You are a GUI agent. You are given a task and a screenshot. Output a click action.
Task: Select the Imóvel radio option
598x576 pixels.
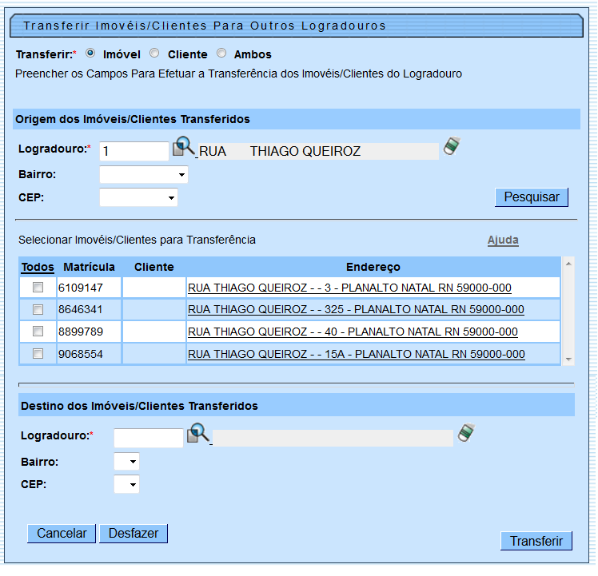click(90, 54)
